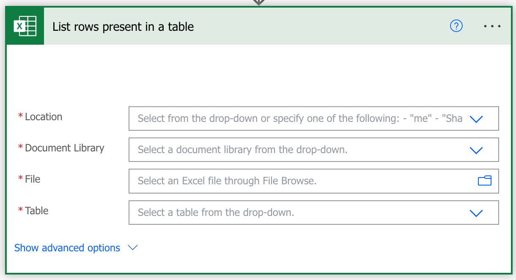Expand the Location drop-down

point(476,118)
